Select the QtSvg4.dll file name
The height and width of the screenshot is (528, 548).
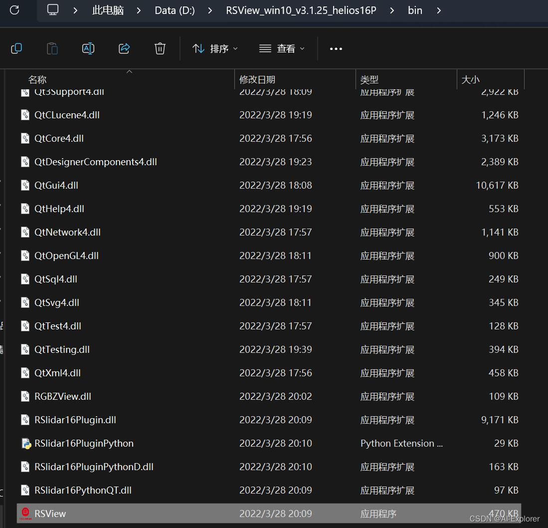pyautogui.click(x=57, y=302)
